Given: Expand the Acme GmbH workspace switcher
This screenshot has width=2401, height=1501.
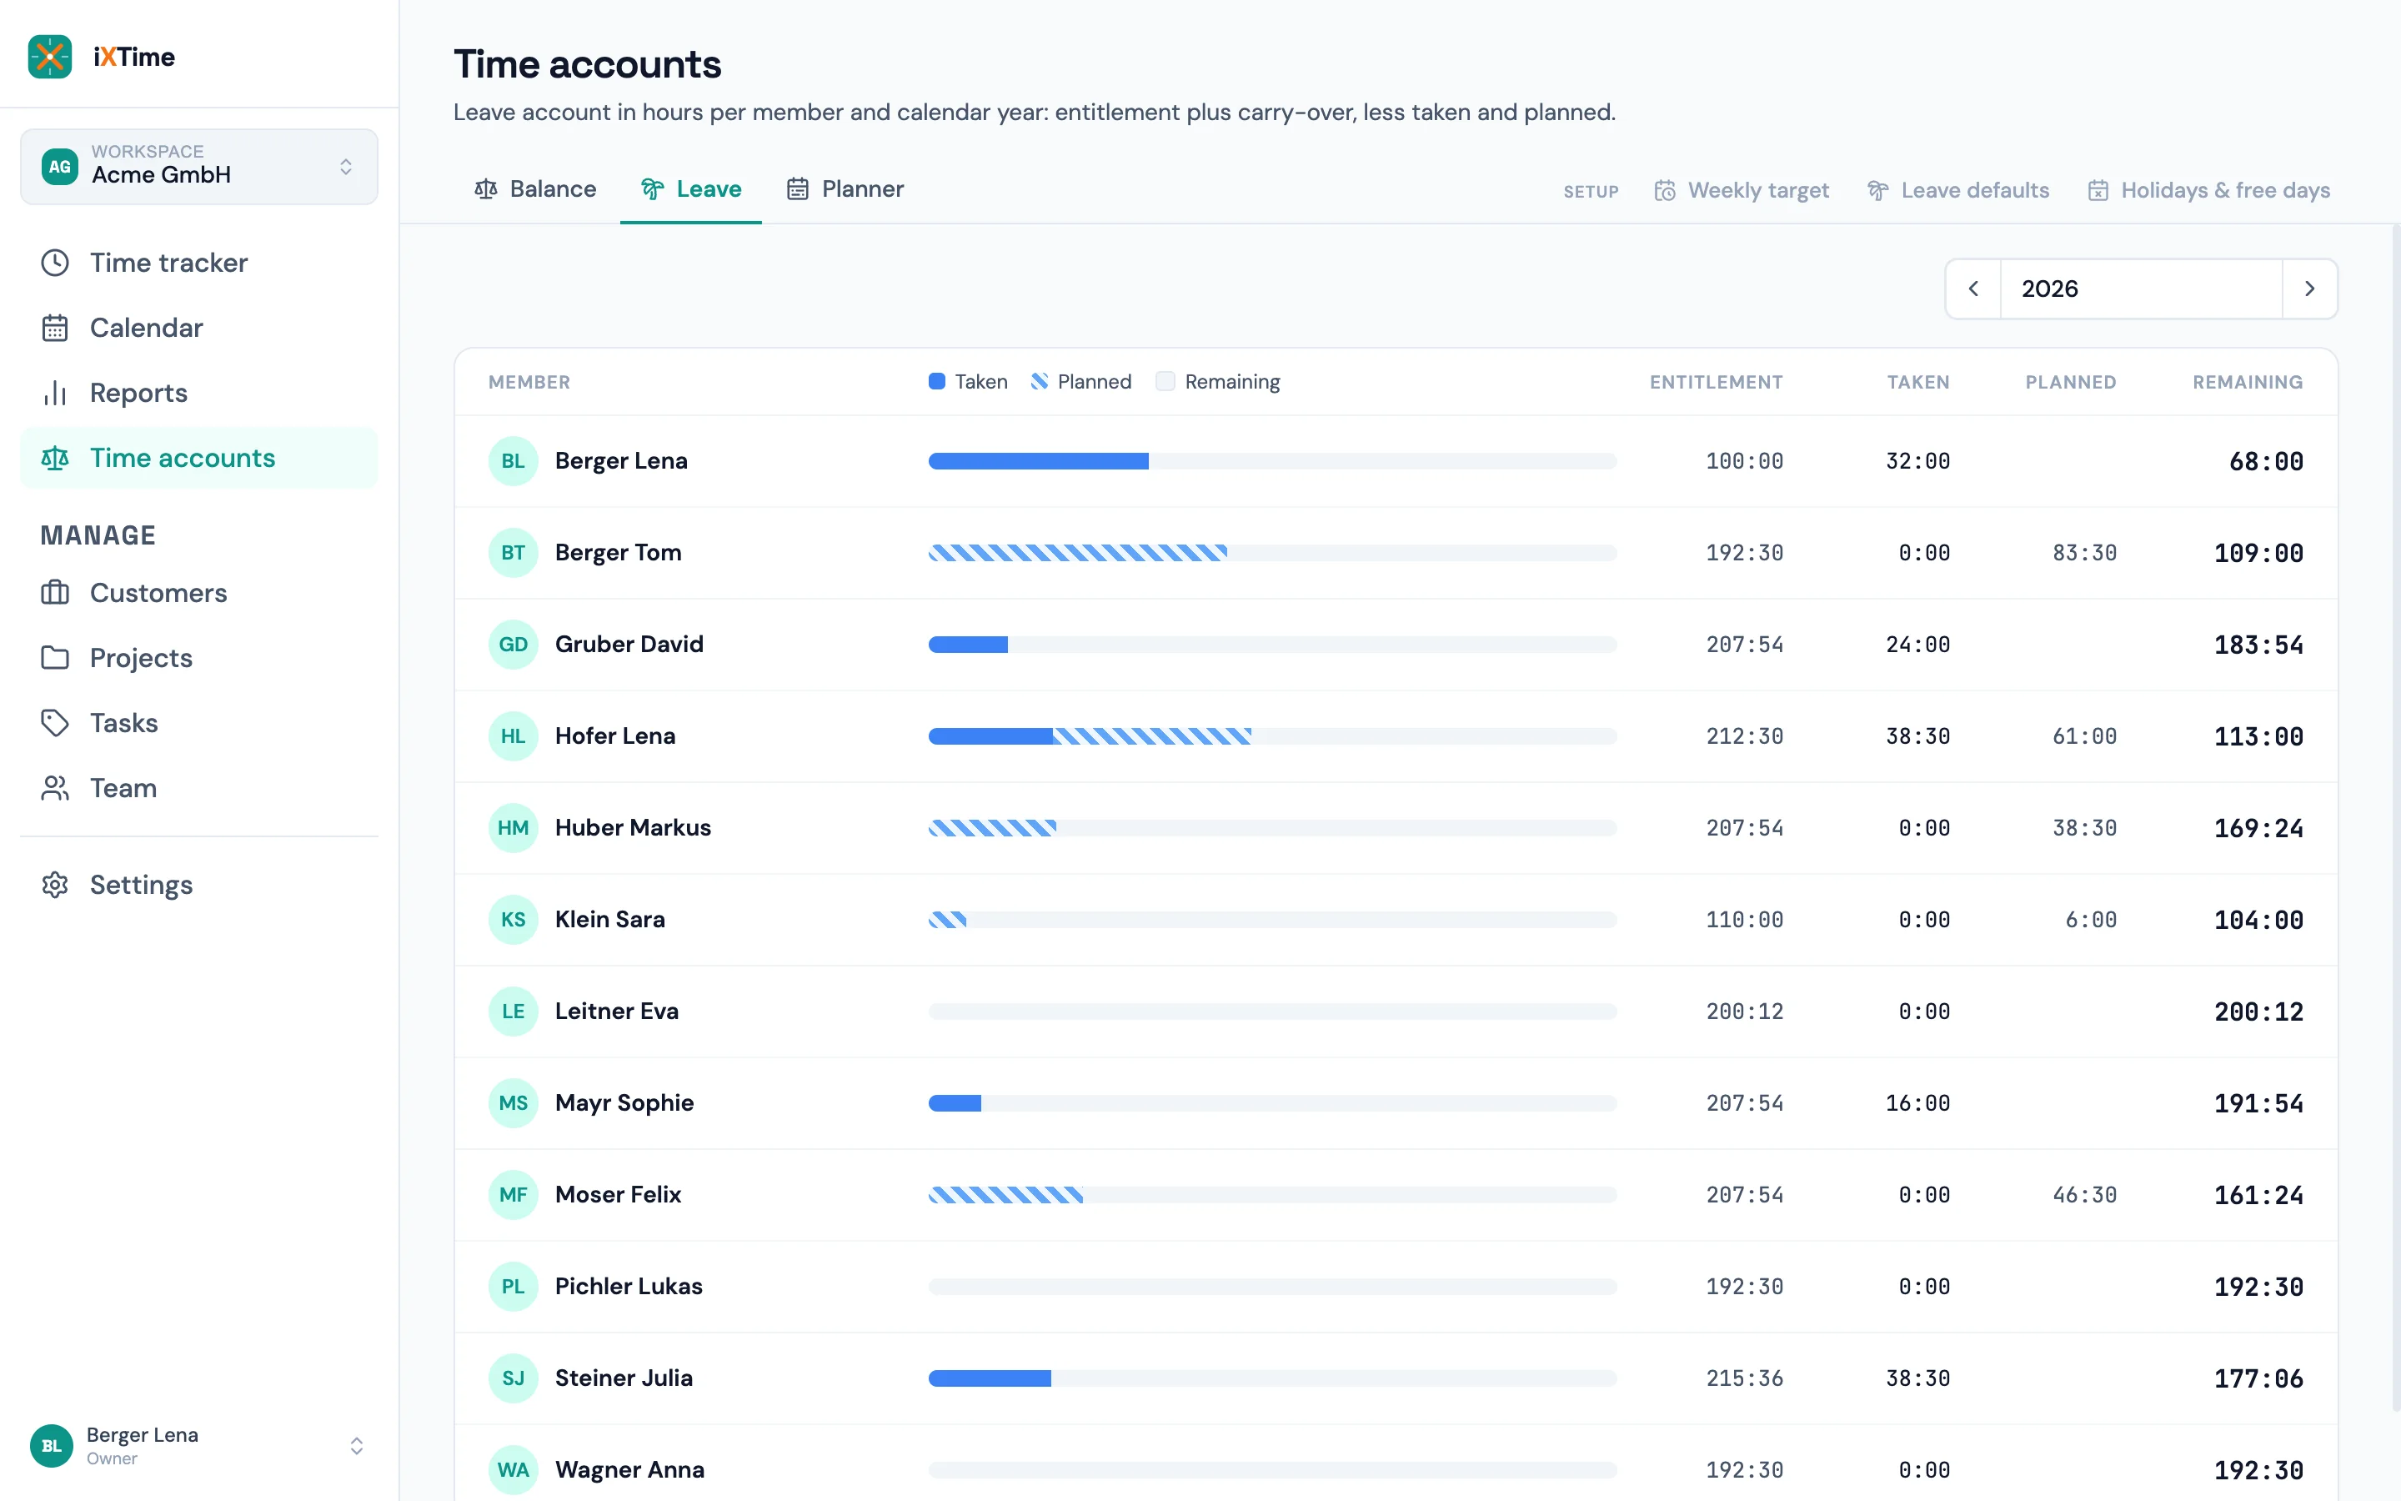Looking at the screenshot, I should pyautogui.click(x=198, y=166).
